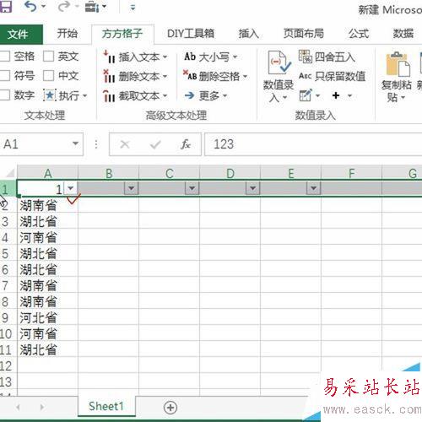Screen dimensions: 422x422
Task: Select the row 11 header
Action: tap(8, 349)
